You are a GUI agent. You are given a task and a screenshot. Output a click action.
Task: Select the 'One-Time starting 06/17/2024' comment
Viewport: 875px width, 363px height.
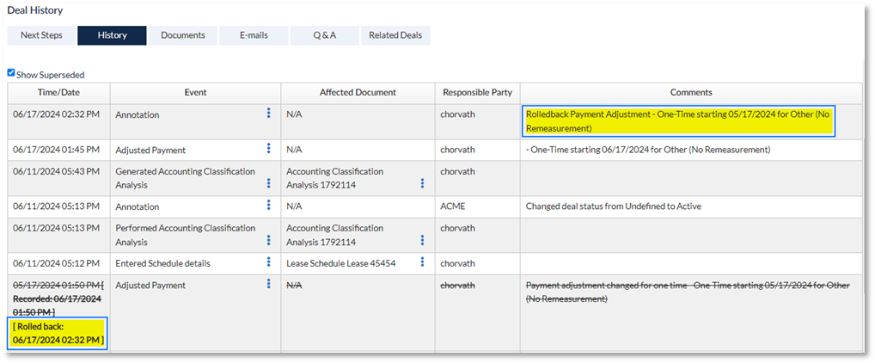pyautogui.click(x=648, y=150)
